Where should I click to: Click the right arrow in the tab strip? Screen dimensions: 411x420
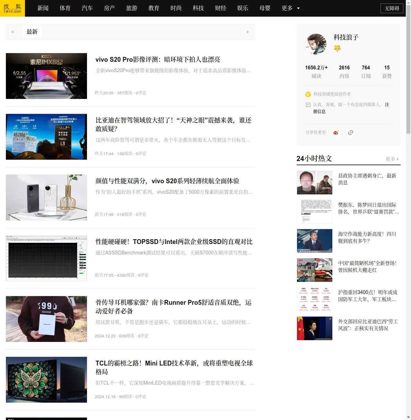(248, 32)
